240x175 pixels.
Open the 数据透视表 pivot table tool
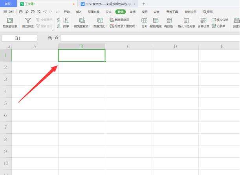(10, 23)
